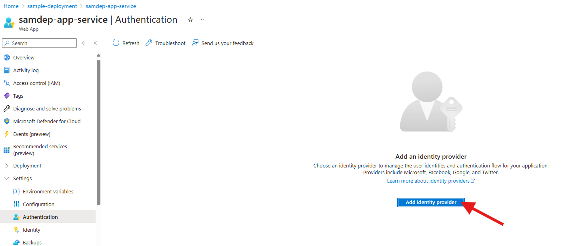Click the purple Tags icon
This screenshot has height=246, width=586.
tap(6, 96)
